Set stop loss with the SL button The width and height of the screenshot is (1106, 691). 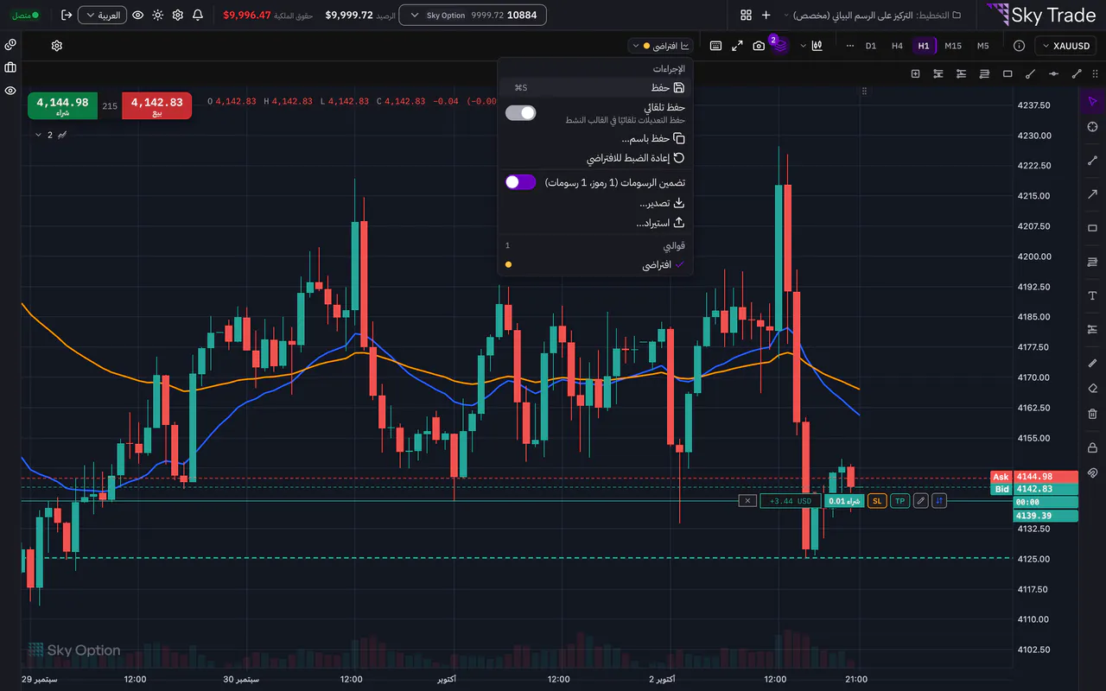click(877, 501)
